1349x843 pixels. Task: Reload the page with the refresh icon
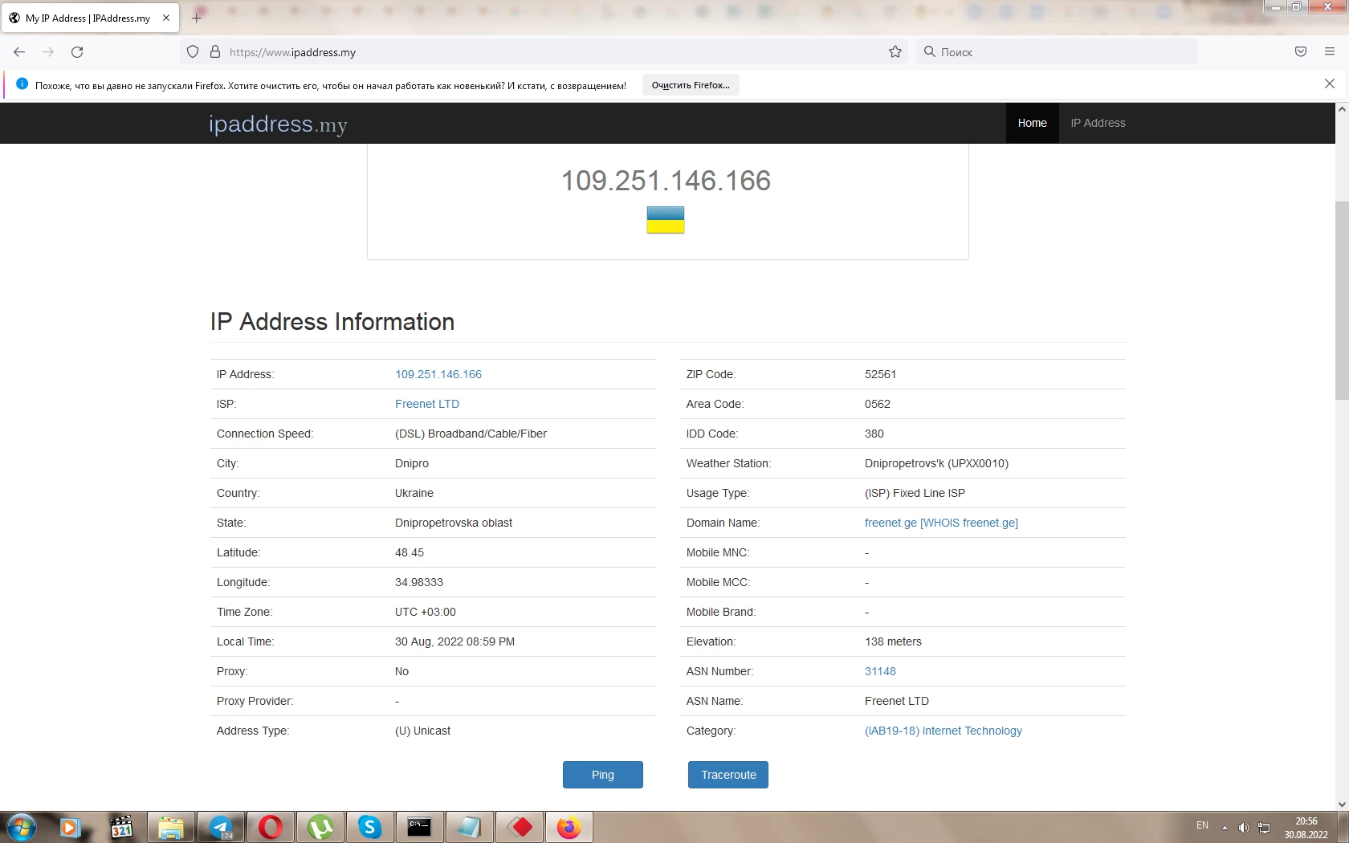click(77, 52)
